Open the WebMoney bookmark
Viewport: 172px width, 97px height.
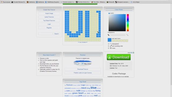[x=52, y=2]
